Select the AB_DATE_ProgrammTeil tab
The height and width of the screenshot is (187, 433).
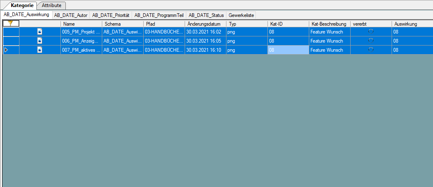click(159, 15)
